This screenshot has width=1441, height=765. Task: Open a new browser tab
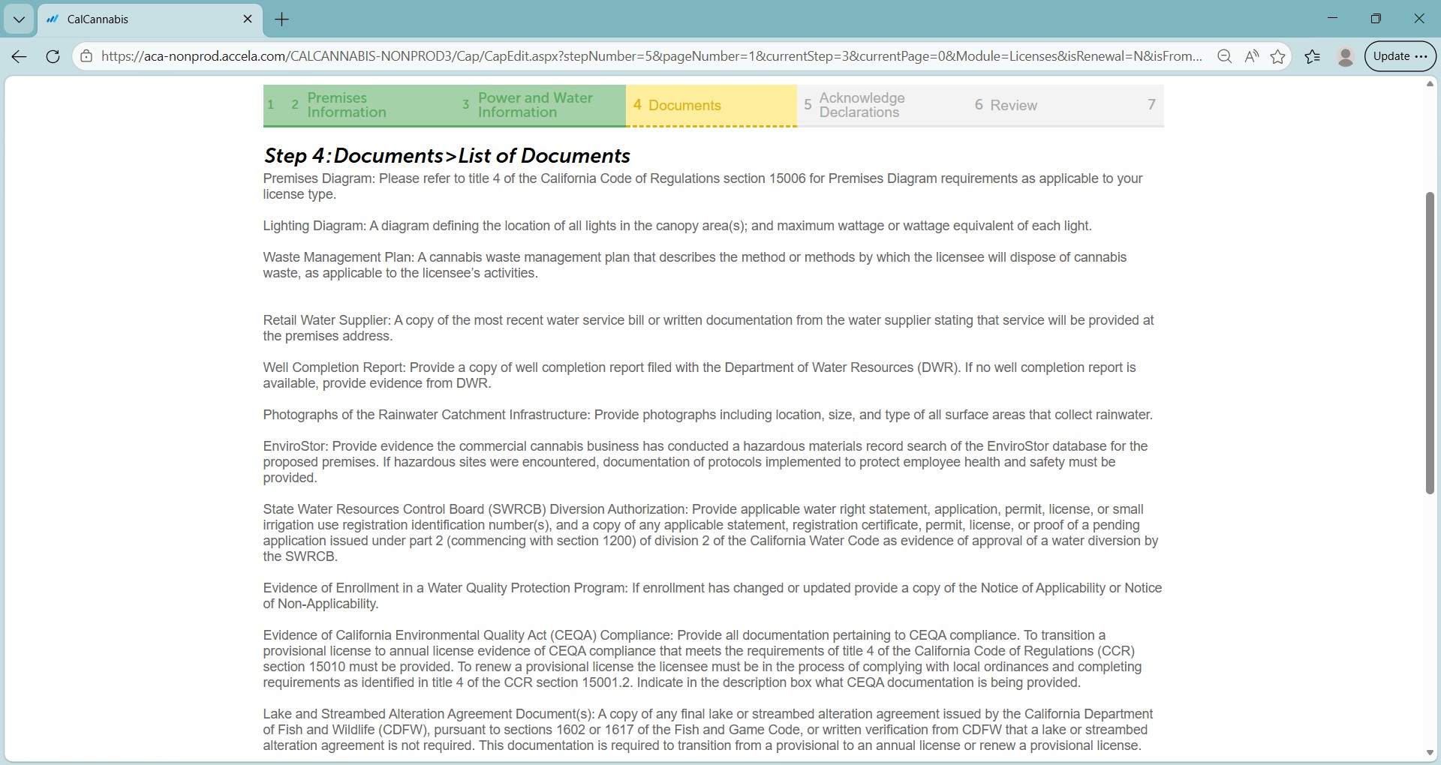coord(282,19)
